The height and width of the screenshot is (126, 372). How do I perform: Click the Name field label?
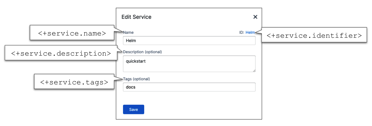pyautogui.click(x=128, y=32)
